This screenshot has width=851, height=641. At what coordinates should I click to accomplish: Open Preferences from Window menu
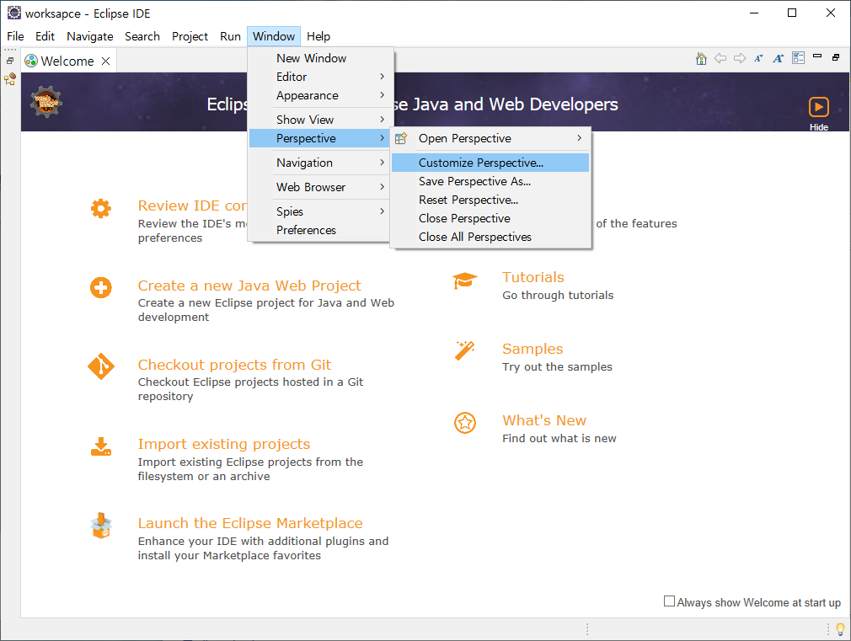pyautogui.click(x=320, y=230)
